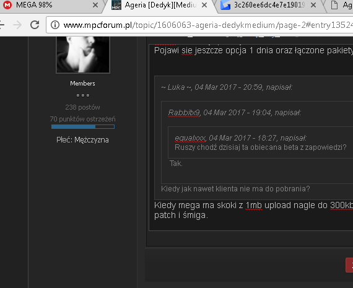Click the Members group label

[82, 84]
